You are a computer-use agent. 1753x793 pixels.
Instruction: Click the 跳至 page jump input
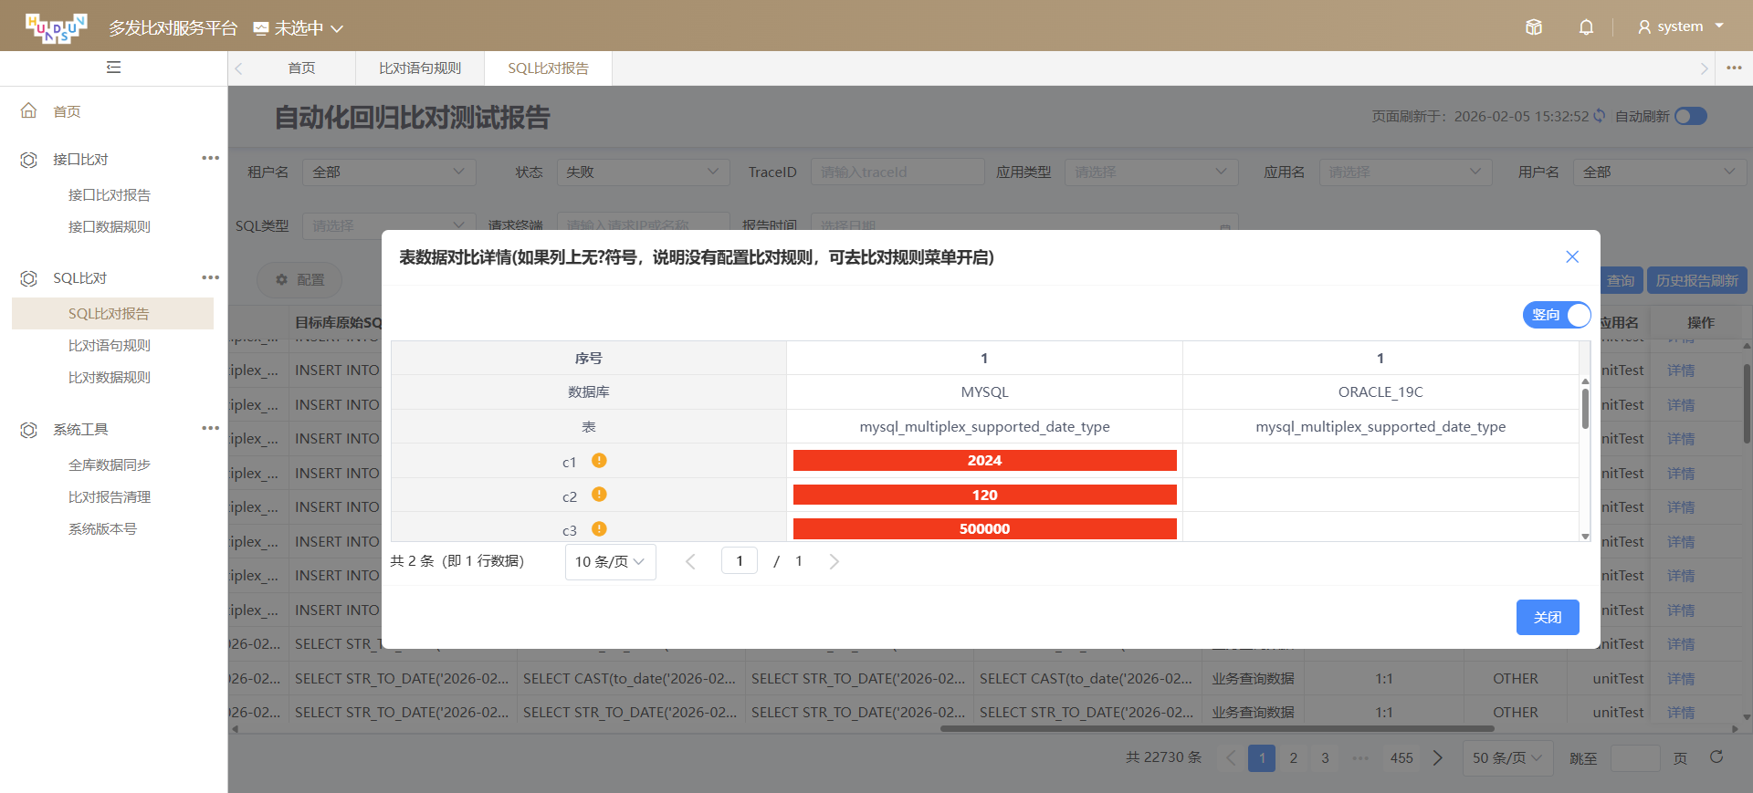[x=1635, y=758]
